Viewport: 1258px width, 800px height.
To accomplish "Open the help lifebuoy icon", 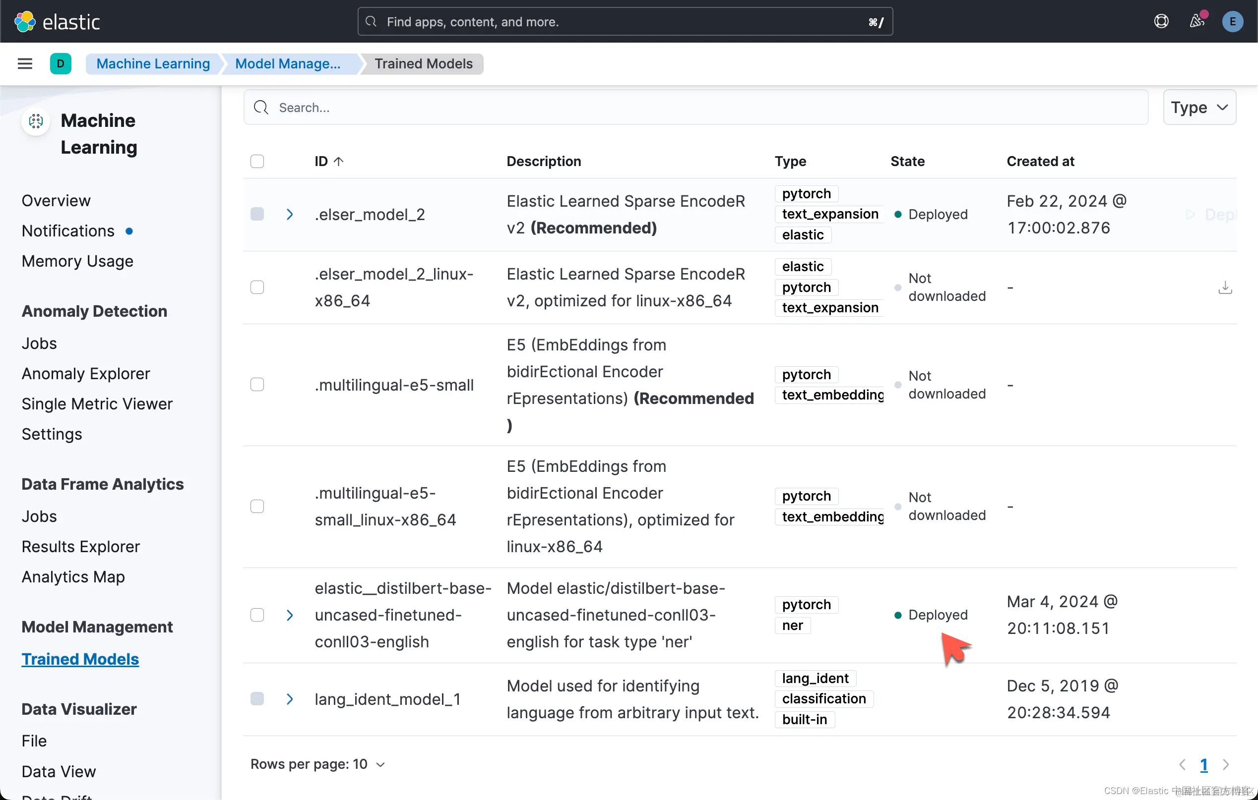I will coord(1161,21).
